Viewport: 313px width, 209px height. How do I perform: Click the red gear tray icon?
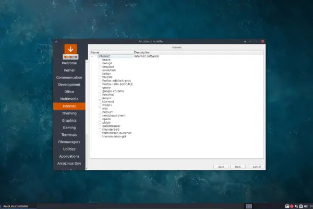point(292,206)
